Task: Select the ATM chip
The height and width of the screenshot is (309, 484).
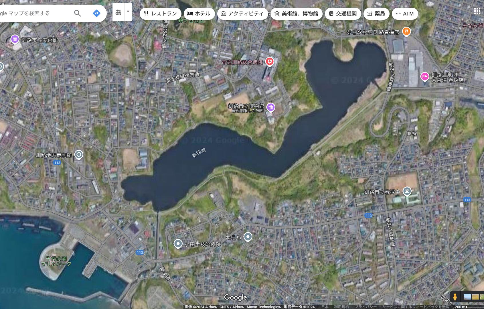Action: pos(405,13)
